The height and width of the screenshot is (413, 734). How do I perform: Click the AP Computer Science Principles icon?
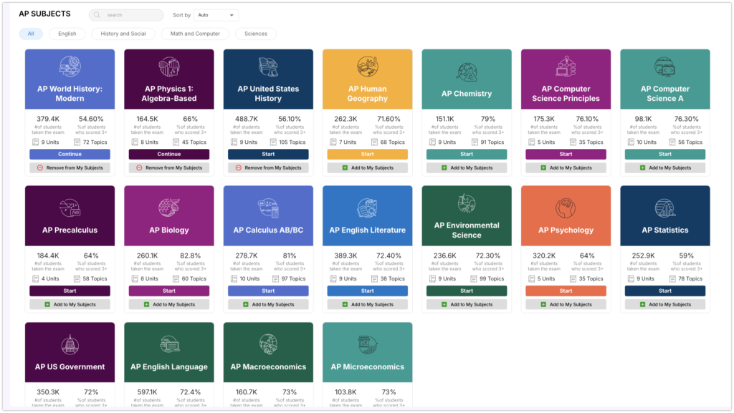click(566, 67)
